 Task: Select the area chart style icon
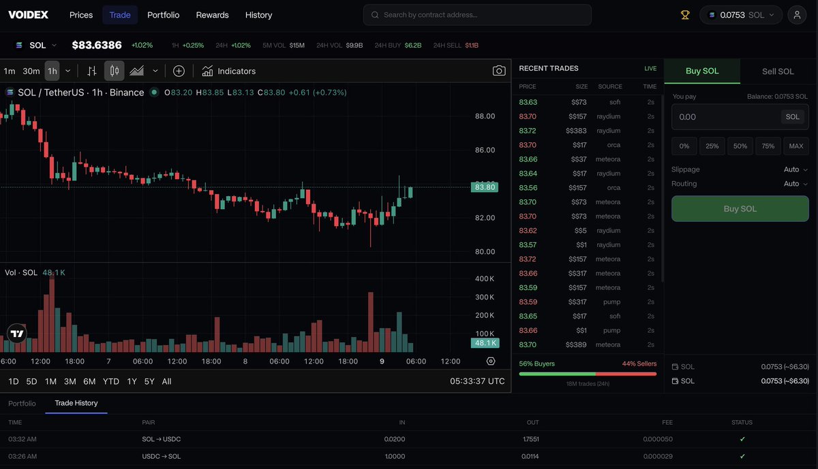(x=136, y=71)
